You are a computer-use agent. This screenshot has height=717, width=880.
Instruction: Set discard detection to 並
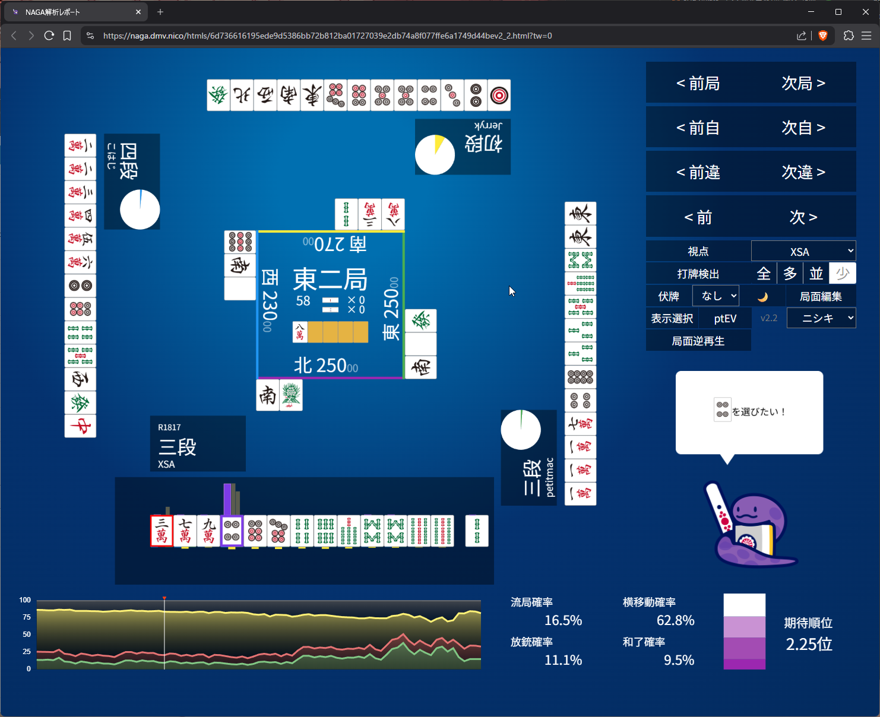coord(816,274)
